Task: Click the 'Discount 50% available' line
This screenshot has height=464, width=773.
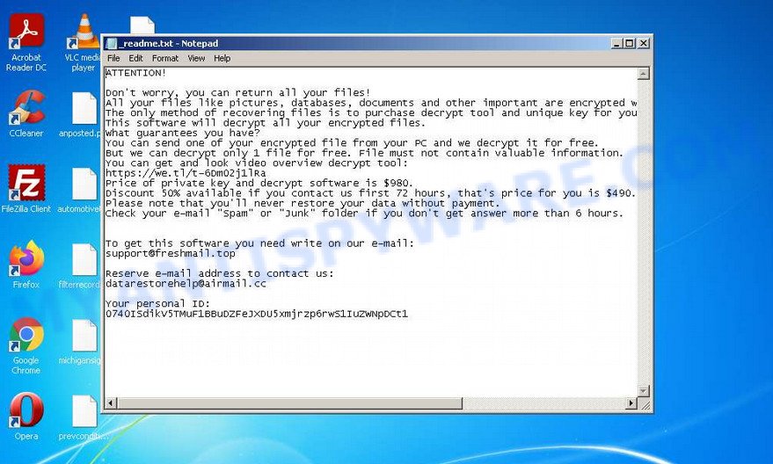Action: pyautogui.click(x=371, y=193)
